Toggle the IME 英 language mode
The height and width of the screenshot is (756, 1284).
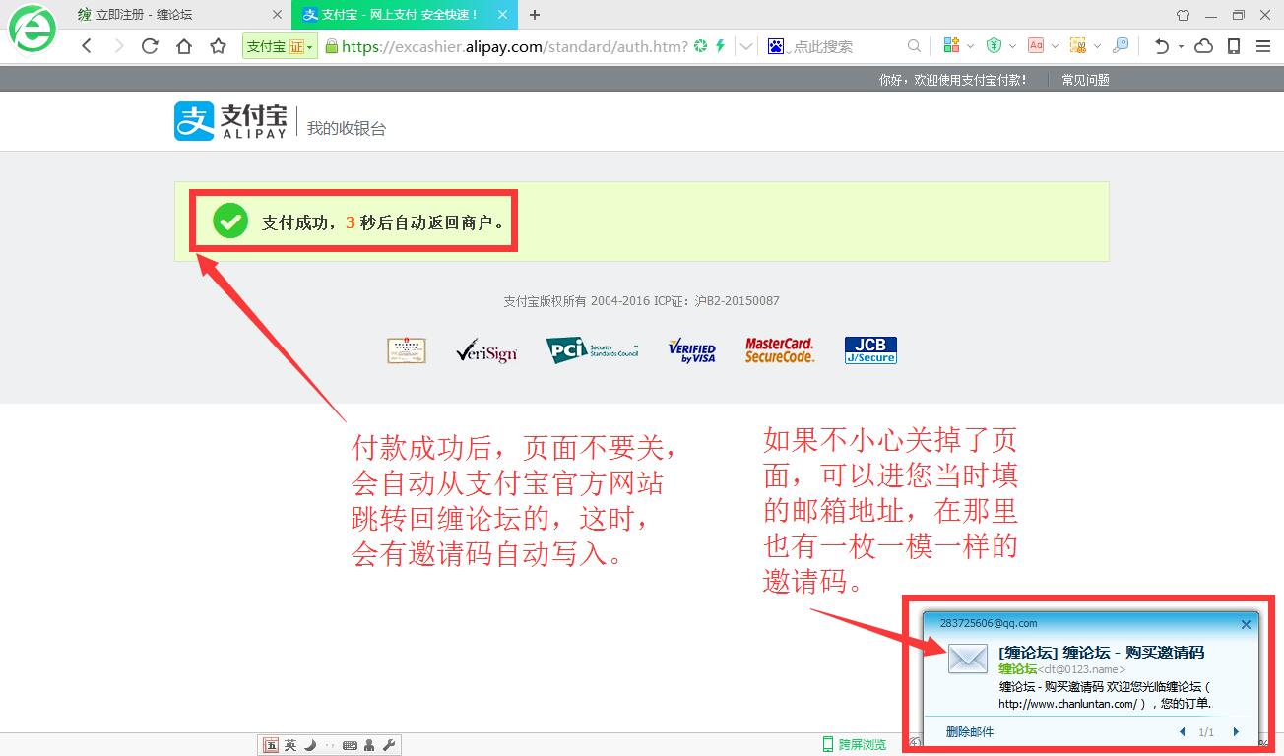click(290, 745)
